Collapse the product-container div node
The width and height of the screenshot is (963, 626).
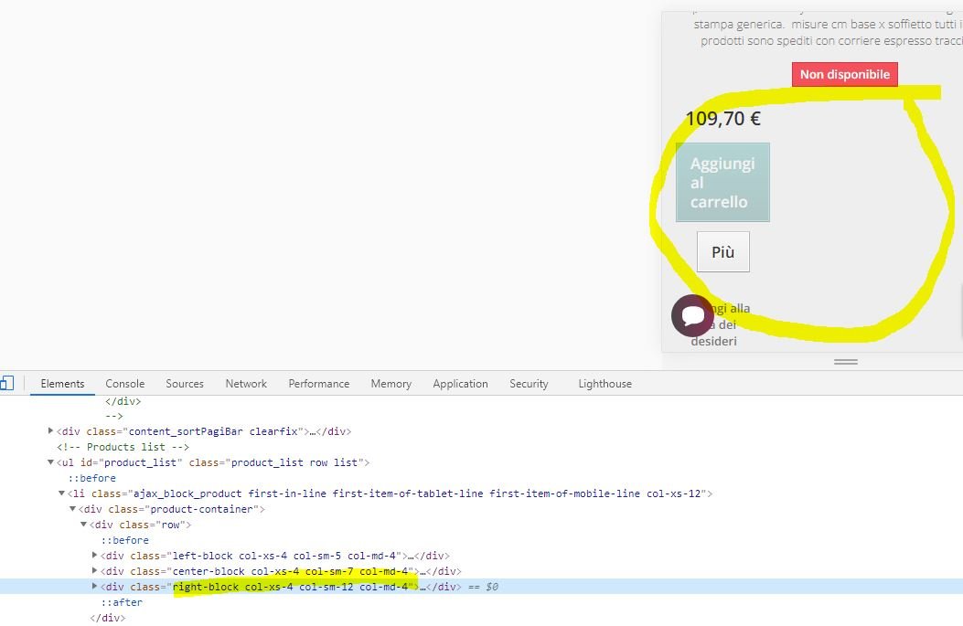pyautogui.click(x=72, y=509)
